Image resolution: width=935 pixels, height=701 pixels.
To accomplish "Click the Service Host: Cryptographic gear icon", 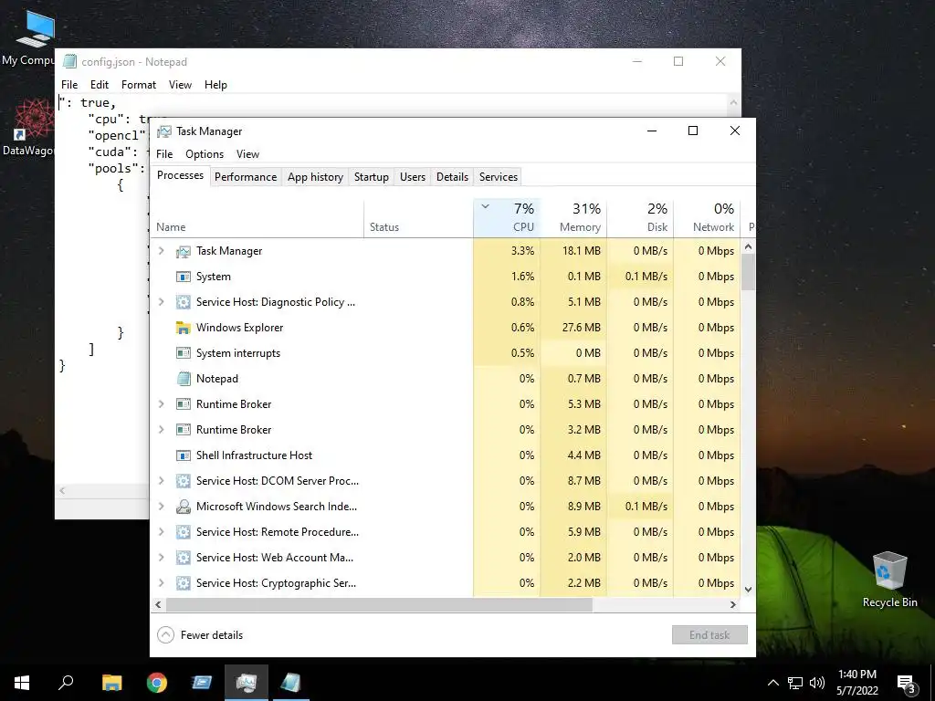I will click(183, 583).
